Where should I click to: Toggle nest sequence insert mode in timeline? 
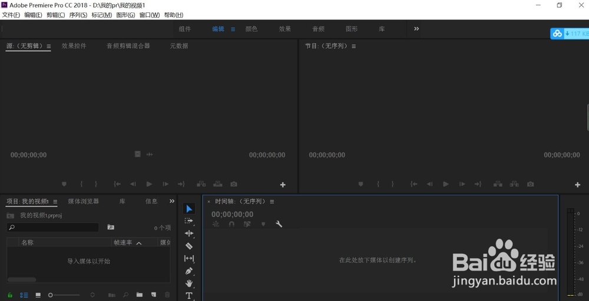(216, 224)
